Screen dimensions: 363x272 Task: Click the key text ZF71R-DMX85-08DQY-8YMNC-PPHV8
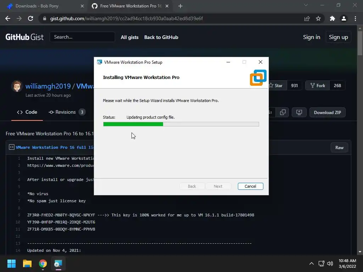click(61, 229)
